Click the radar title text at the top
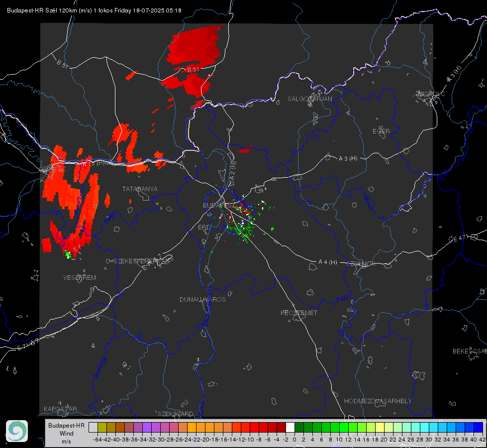Image resolution: width=487 pixels, height=448 pixels. coord(94,10)
